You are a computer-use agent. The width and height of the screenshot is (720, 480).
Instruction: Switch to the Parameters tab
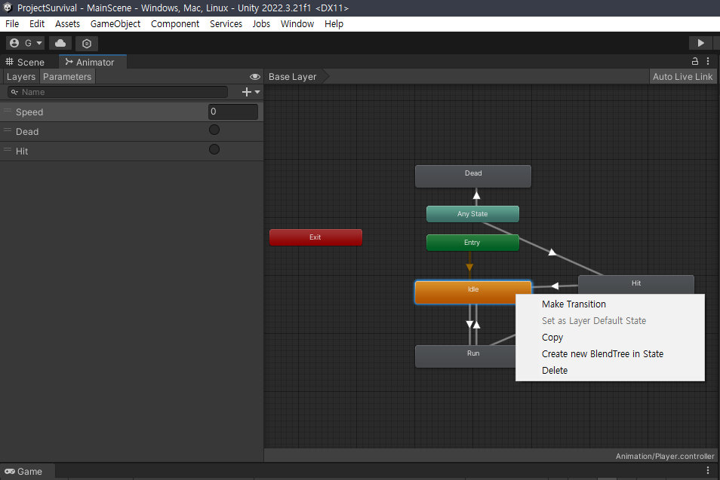(67, 77)
